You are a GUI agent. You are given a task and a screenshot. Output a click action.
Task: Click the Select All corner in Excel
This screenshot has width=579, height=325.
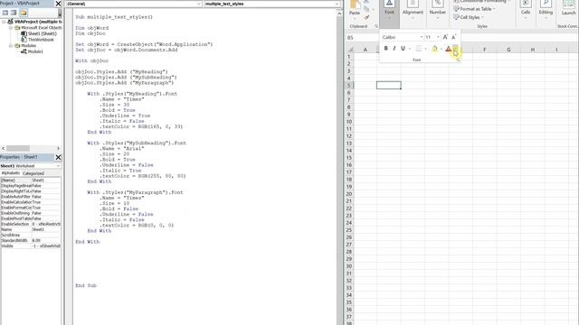coord(350,50)
